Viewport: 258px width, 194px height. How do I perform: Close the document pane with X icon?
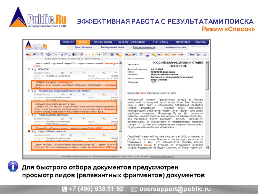click(x=205, y=55)
